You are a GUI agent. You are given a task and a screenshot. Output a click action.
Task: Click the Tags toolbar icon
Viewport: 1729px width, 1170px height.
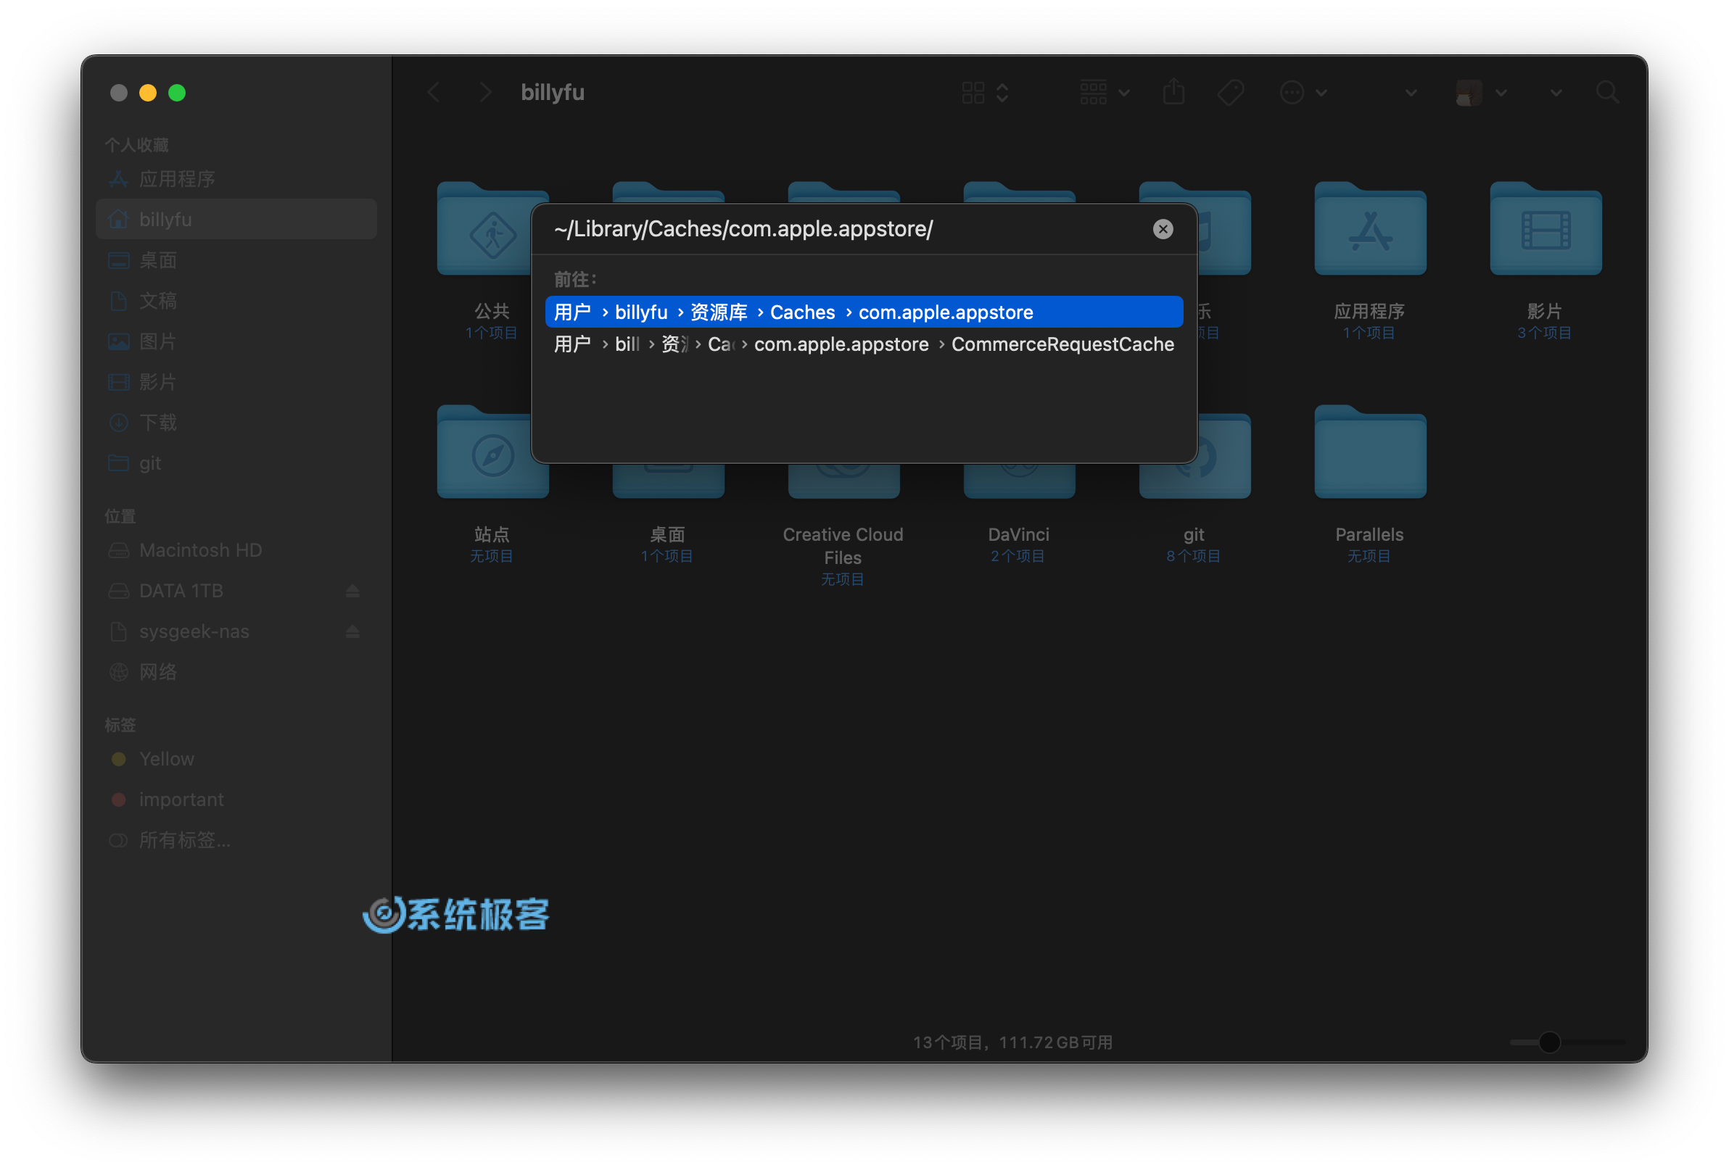pyautogui.click(x=1231, y=92)
